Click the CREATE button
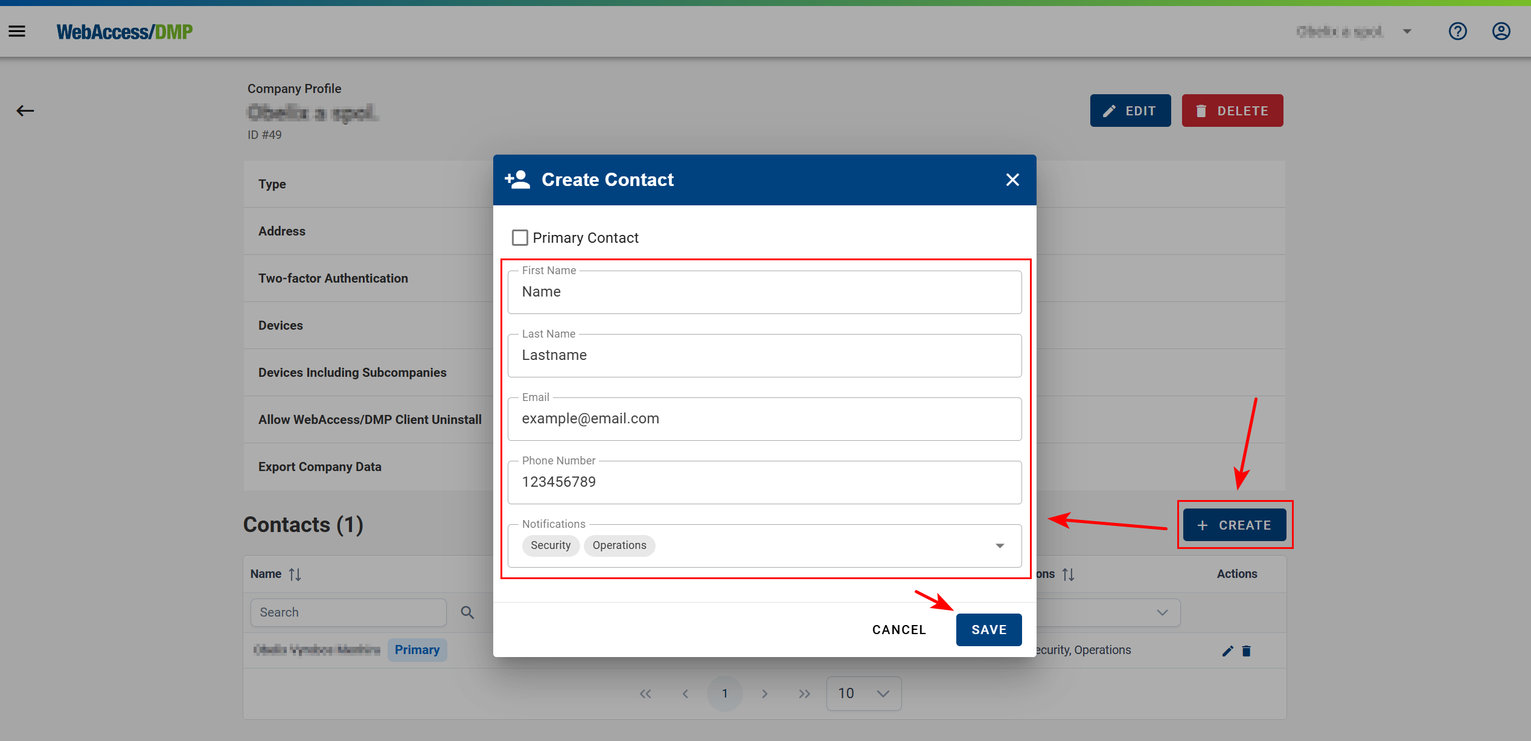 1235,525
